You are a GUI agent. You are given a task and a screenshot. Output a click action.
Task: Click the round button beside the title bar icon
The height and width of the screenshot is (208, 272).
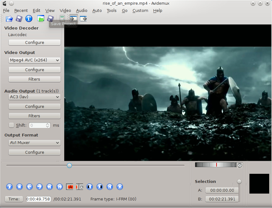coord(12,3)
